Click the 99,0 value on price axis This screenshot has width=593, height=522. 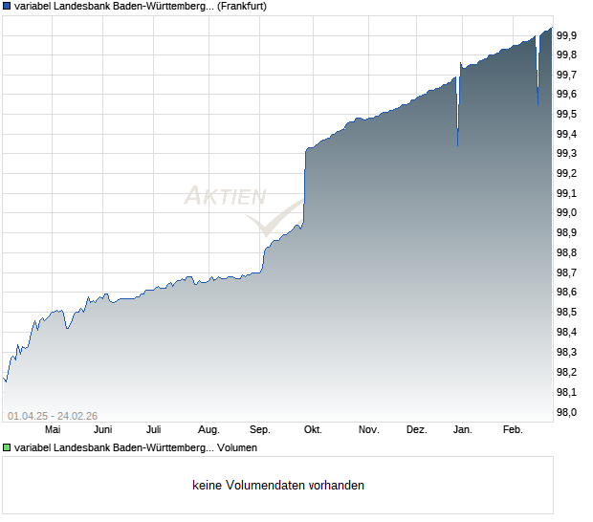click(566, 212)
